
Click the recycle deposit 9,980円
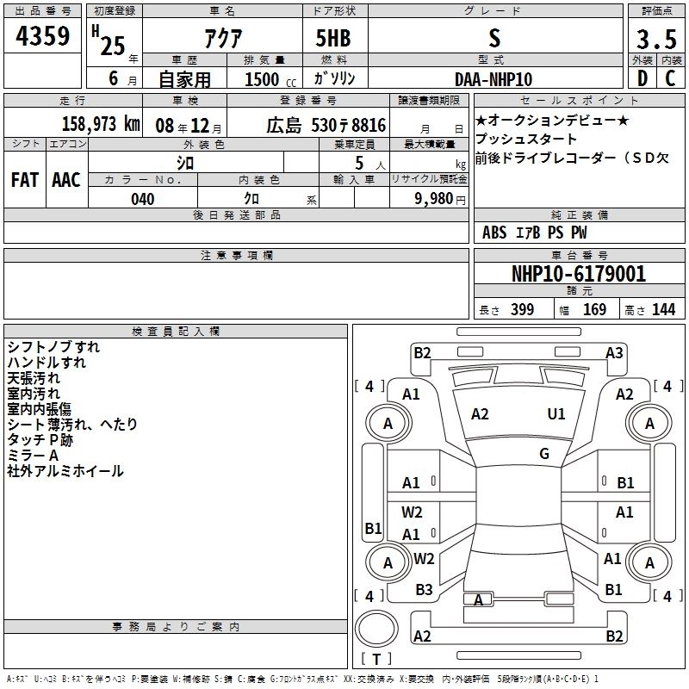pyautogui.click(x=440, y=199)
